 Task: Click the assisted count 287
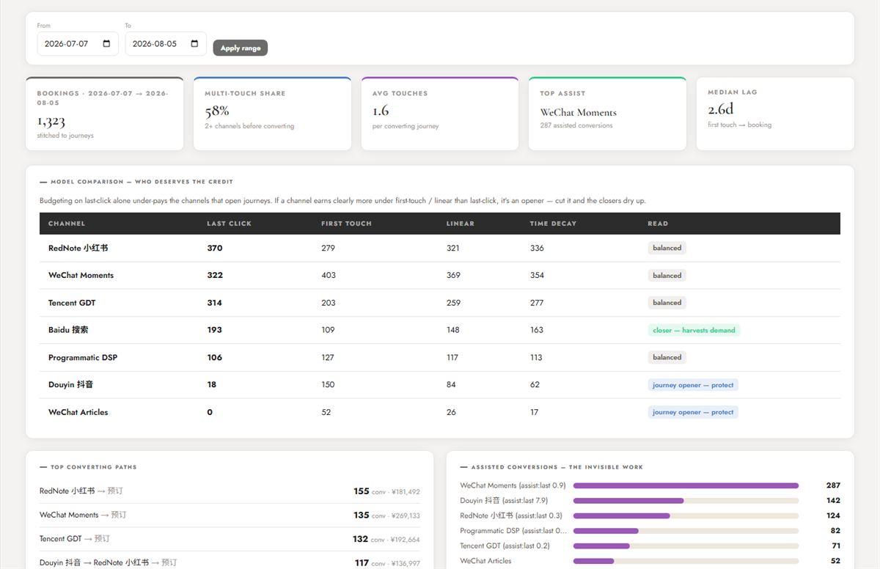tap(833, 485)
